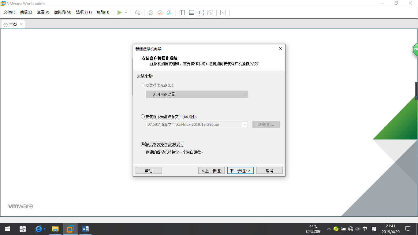Click the < 上一步(B) back button
The height and width of the screenshot is (235, 418).
click(x=211, y=170)
